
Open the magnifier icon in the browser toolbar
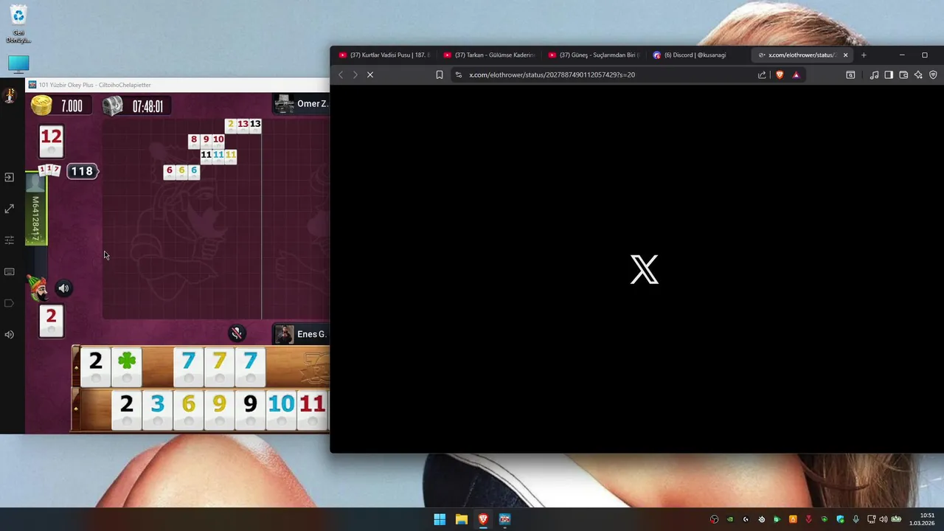tap(850, 74)
